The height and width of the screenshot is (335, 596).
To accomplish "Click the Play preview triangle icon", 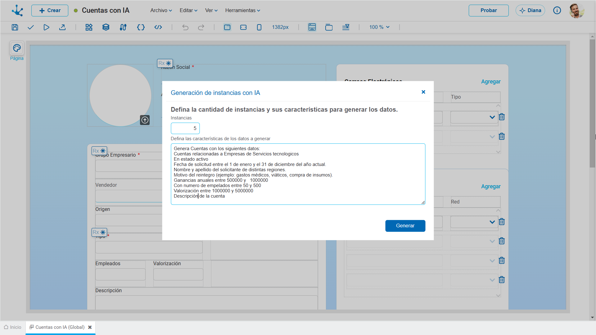I will click(46, 27).
